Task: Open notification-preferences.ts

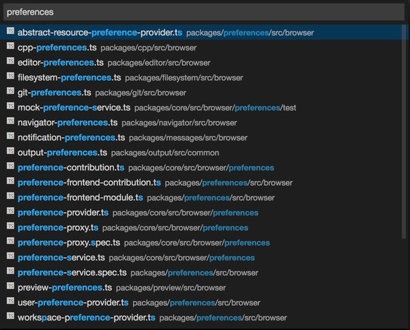Action: (71, 138)
